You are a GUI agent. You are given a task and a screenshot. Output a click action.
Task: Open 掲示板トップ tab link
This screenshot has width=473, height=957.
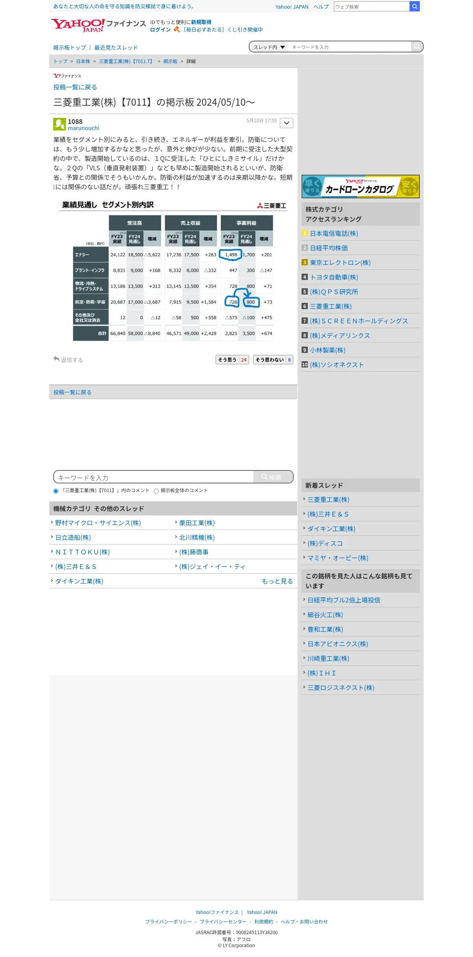coord(69,48)
